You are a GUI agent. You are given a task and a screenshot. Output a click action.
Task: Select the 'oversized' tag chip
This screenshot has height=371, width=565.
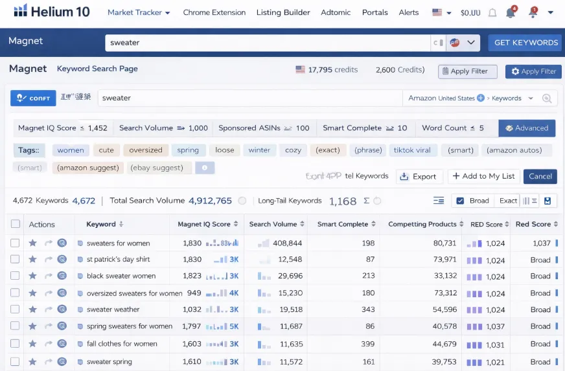tap(146, 150)
